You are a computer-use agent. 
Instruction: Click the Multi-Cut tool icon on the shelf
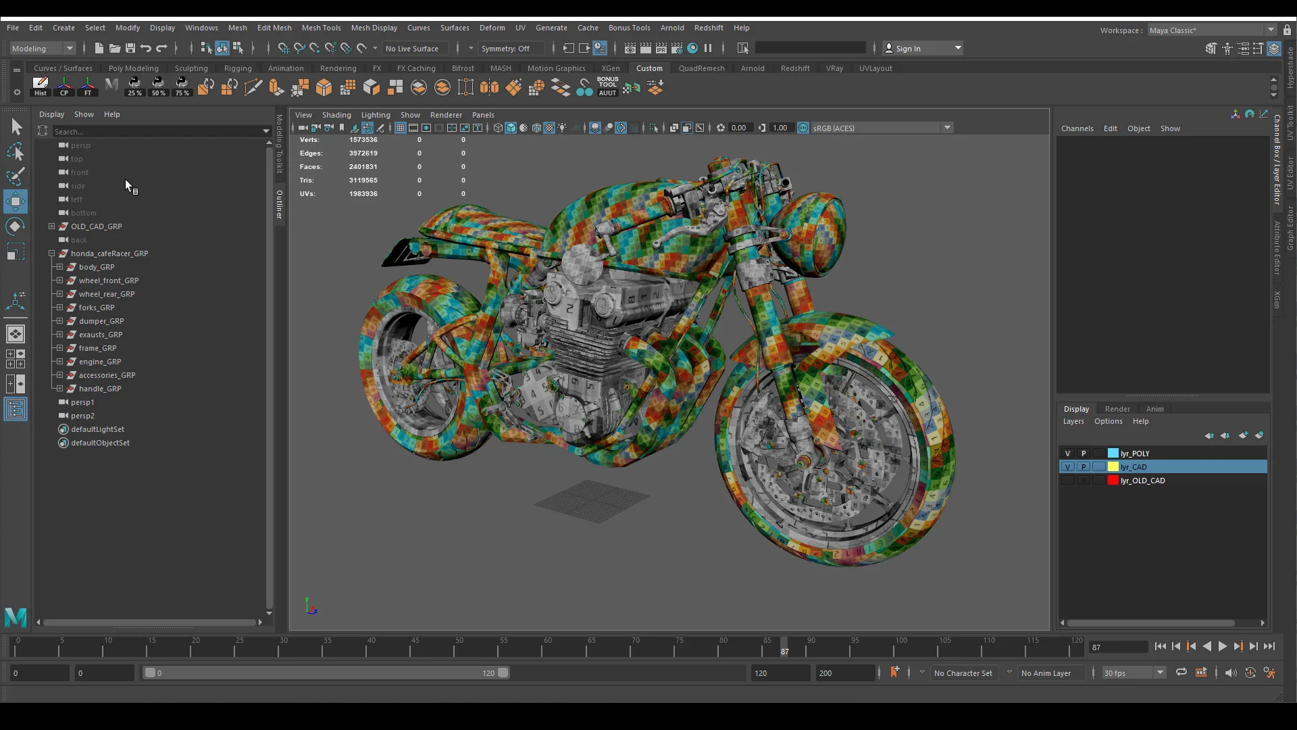coord(253,87)
